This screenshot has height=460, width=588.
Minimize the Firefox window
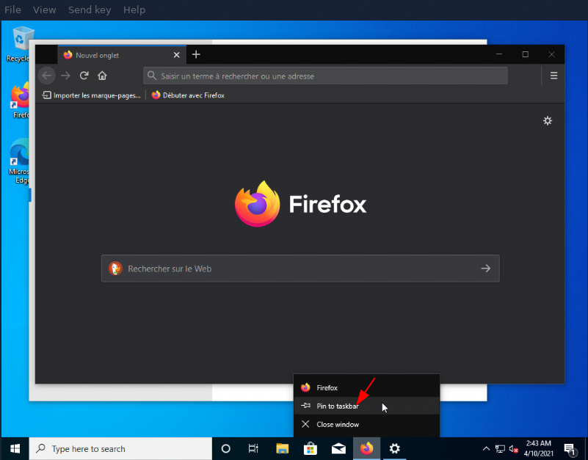(x=498, y=54)
